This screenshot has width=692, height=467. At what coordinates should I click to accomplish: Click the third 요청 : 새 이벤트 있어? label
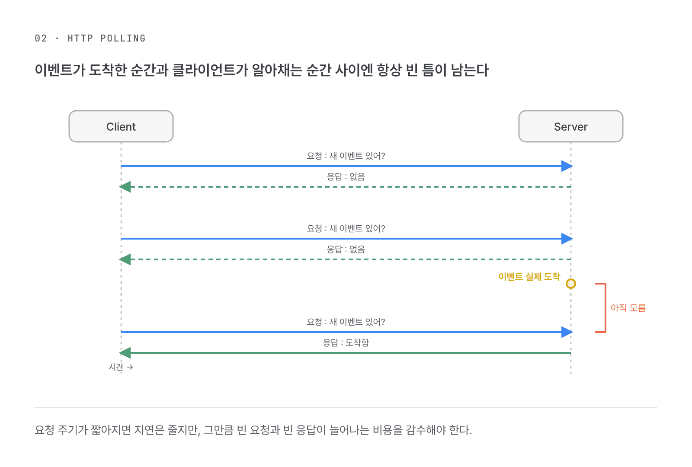[346, 322]
